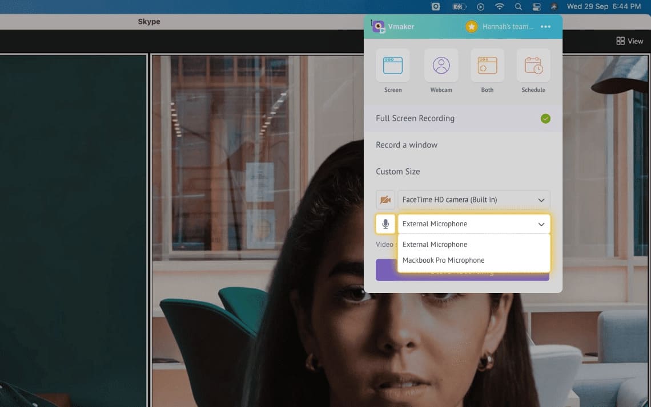Pick External Microphone in dropdown list

[435, 245]
